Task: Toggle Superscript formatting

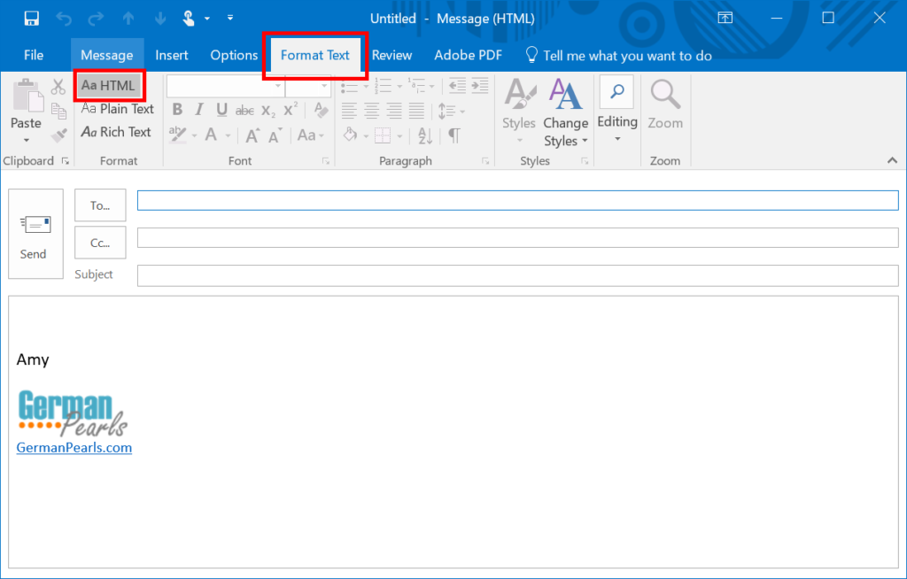Action: (291, 109)
